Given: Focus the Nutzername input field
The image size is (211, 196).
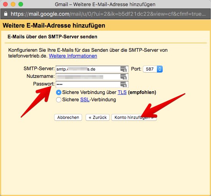Looking at the screenshot, I should tap(92, 77).
